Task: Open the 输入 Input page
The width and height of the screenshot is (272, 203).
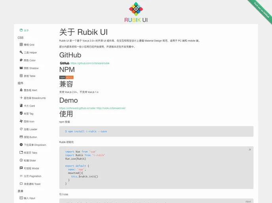Action: [30, 198]
